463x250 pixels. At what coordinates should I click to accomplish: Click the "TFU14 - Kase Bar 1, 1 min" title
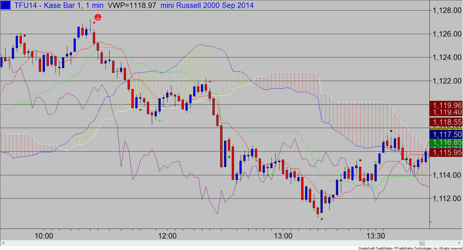pyautogui.click(x=59, y=5)
